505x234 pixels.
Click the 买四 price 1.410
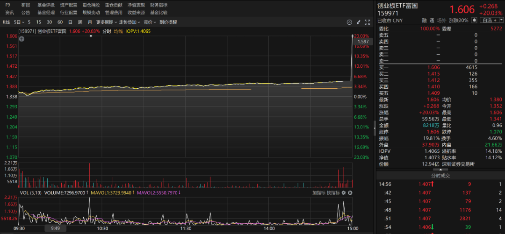433,86
